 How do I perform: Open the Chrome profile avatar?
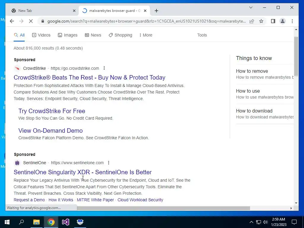click(x=283, y=21)
